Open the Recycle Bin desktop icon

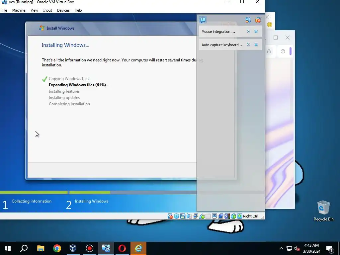click(x=323, y=211)
